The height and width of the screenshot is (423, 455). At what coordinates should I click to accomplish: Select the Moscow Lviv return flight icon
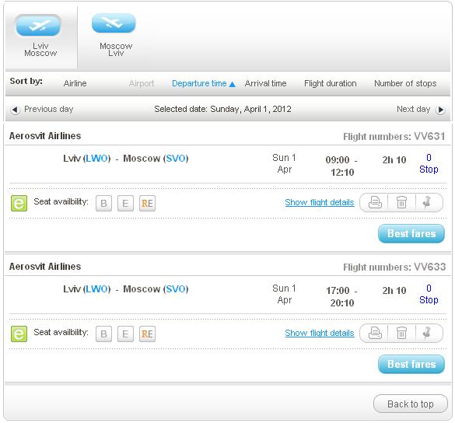[114, 23]
